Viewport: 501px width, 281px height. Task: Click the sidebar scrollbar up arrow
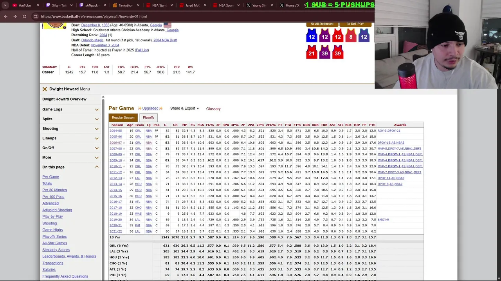(x=103, y=96)
